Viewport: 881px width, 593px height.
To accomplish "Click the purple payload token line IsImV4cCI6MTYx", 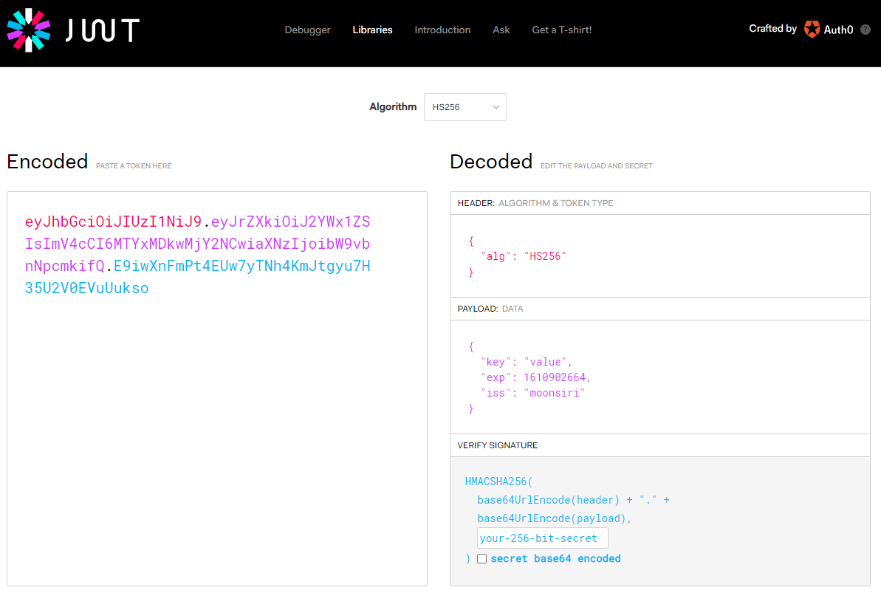I will 197,244.
